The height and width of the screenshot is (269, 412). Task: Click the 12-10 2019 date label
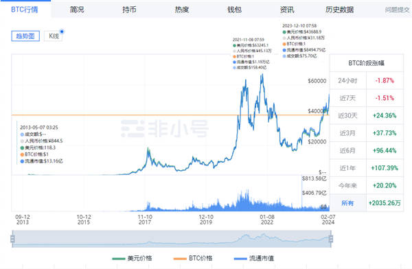[x=206, y=220]
